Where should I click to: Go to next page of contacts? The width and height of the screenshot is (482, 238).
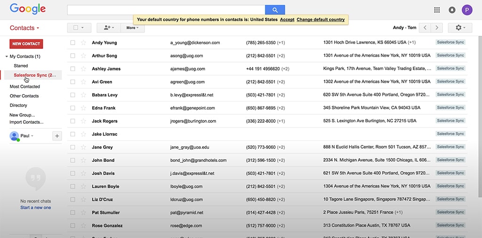click(x=436, y=28)
